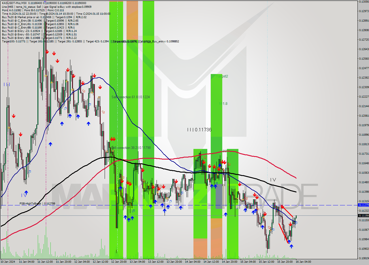The image size is (369, 265).
Task: Click the 0.12227 price axis label
Action: coord(364,97)
